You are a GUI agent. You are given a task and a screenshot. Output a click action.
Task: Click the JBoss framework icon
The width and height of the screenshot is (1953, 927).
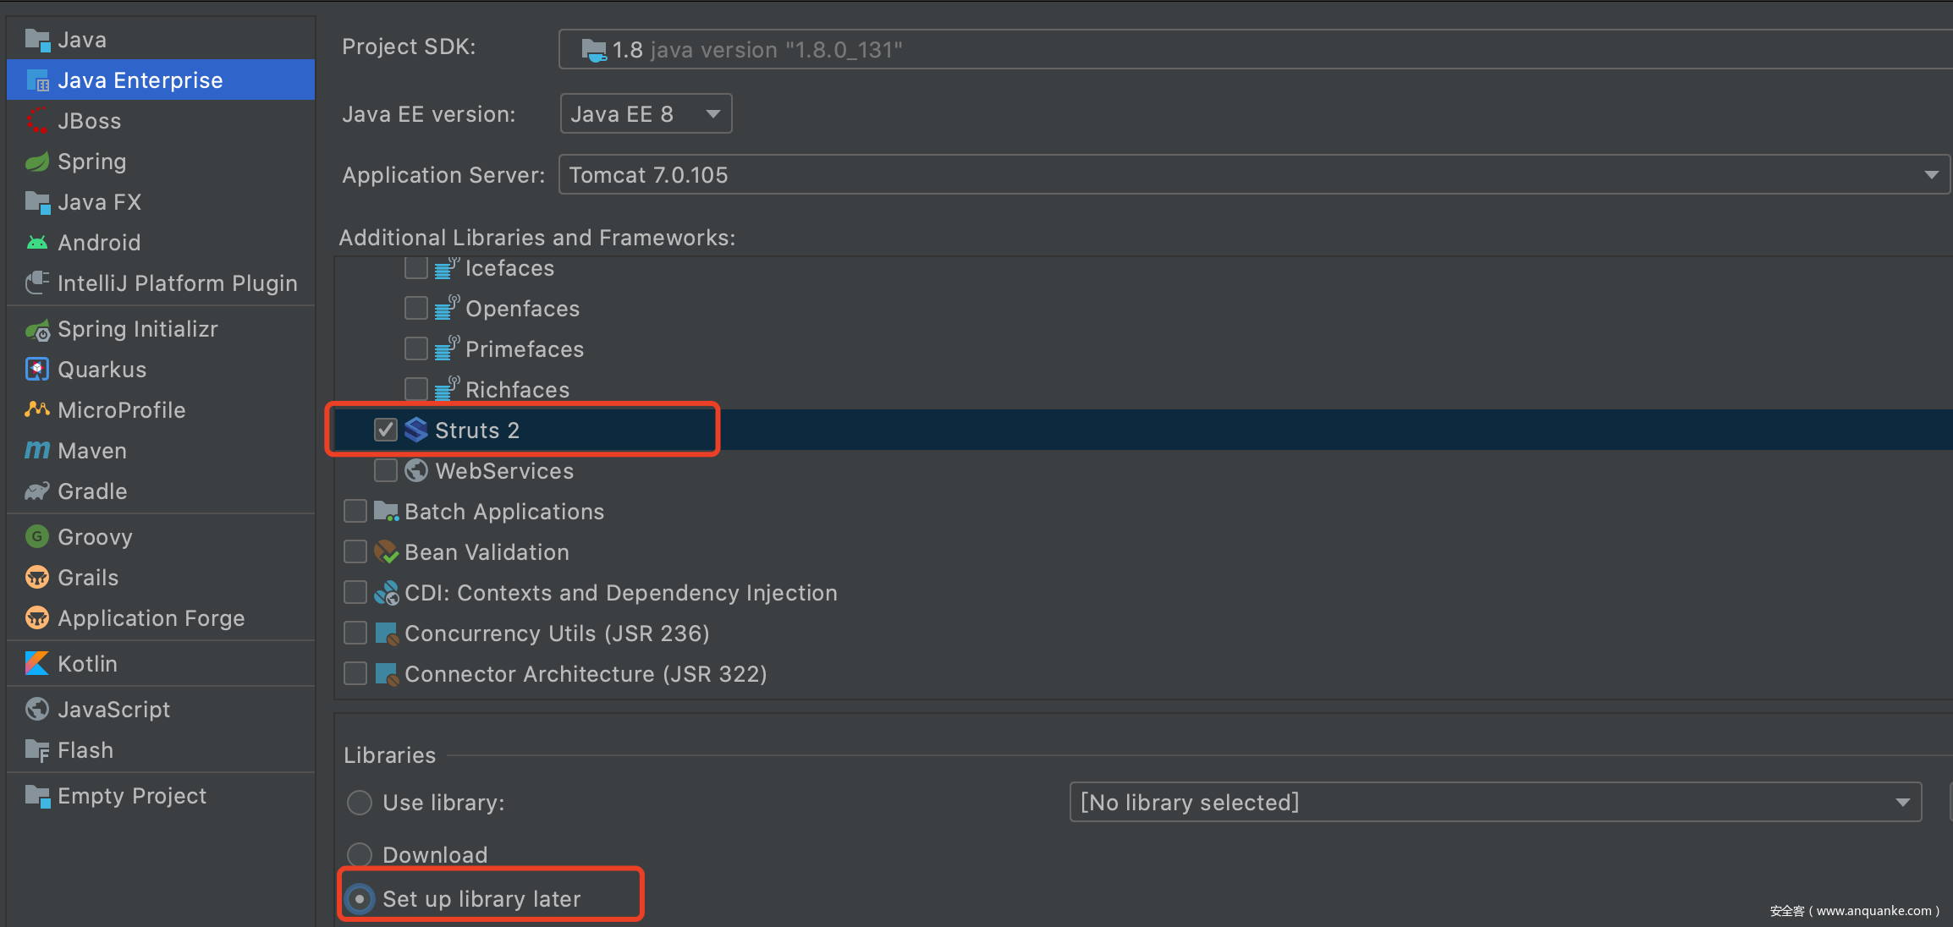point(37,120)
